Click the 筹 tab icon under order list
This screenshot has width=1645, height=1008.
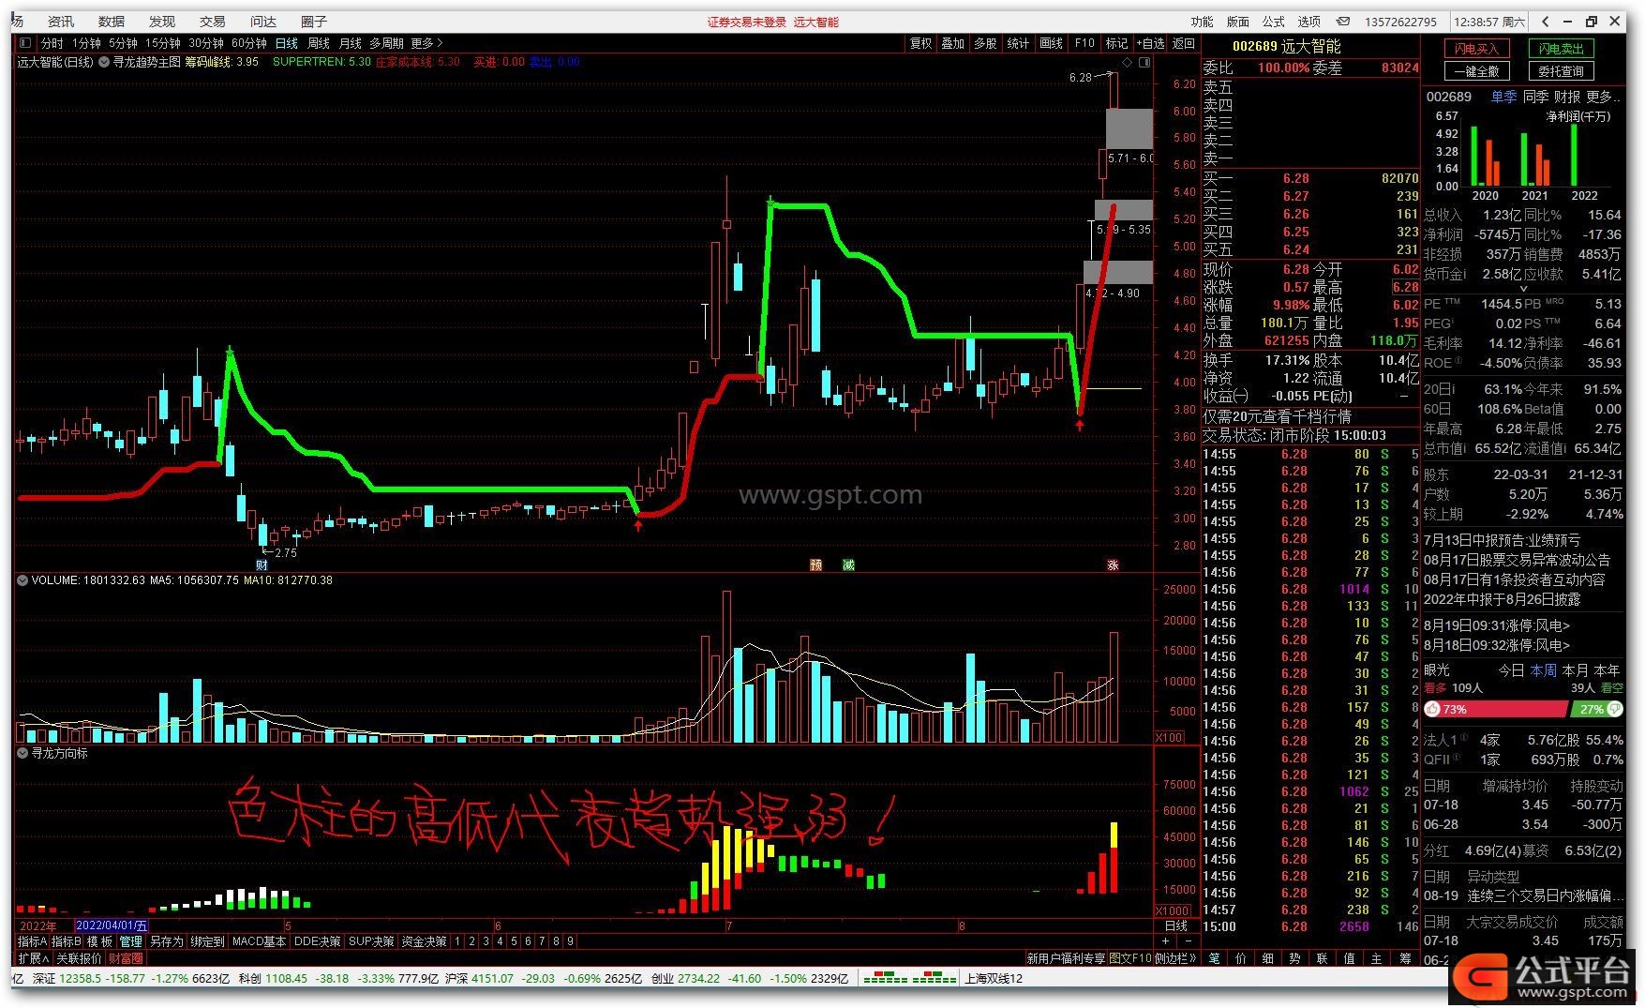[x=1405, y=958]
